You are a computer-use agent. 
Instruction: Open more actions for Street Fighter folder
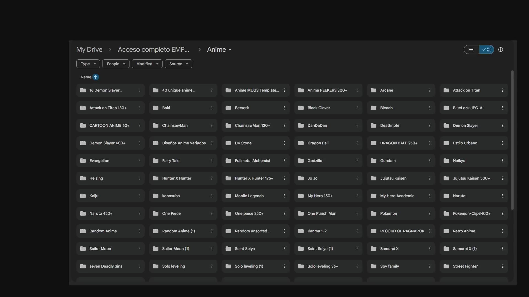(x=502, y=266)
